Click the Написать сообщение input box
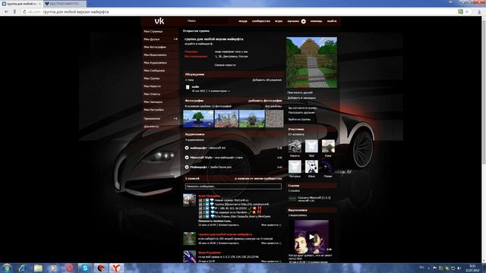The image size is (486, 273). pos(233,187)
